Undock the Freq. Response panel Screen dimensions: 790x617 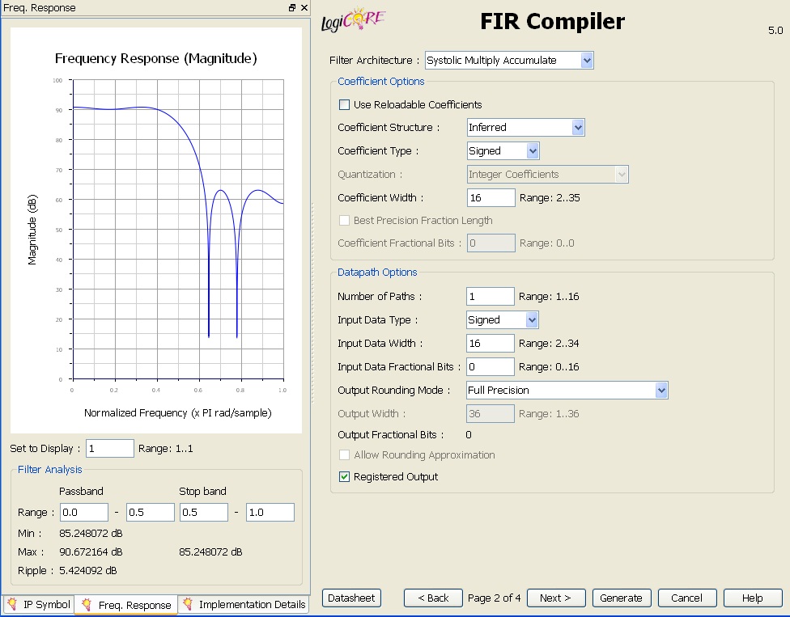pyautogui.click(x=292, y=7)
